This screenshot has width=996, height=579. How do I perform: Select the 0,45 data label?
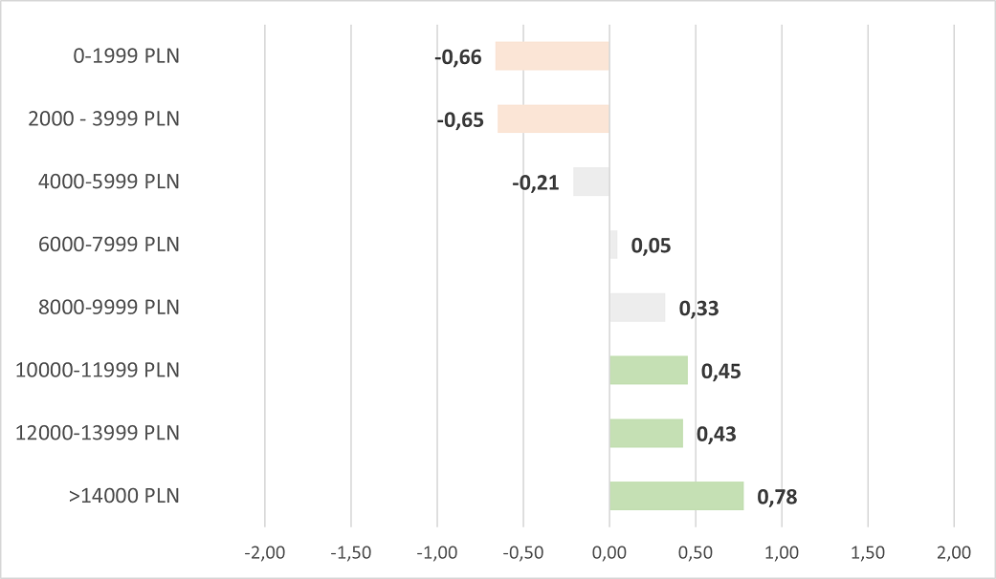point(721,372)
